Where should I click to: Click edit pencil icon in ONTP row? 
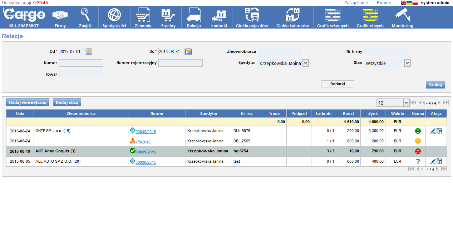[x=433, y=131]
